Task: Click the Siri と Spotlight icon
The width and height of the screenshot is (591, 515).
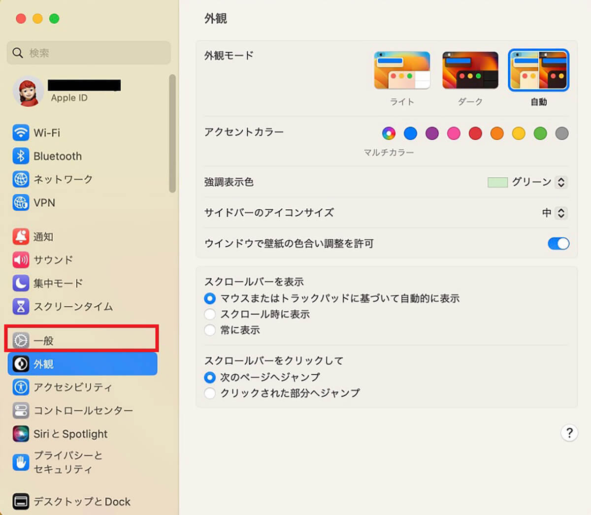Action: click(21, 434)
